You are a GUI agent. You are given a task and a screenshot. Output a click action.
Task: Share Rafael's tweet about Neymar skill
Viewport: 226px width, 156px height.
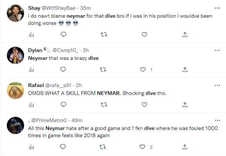tap(185, 104)
